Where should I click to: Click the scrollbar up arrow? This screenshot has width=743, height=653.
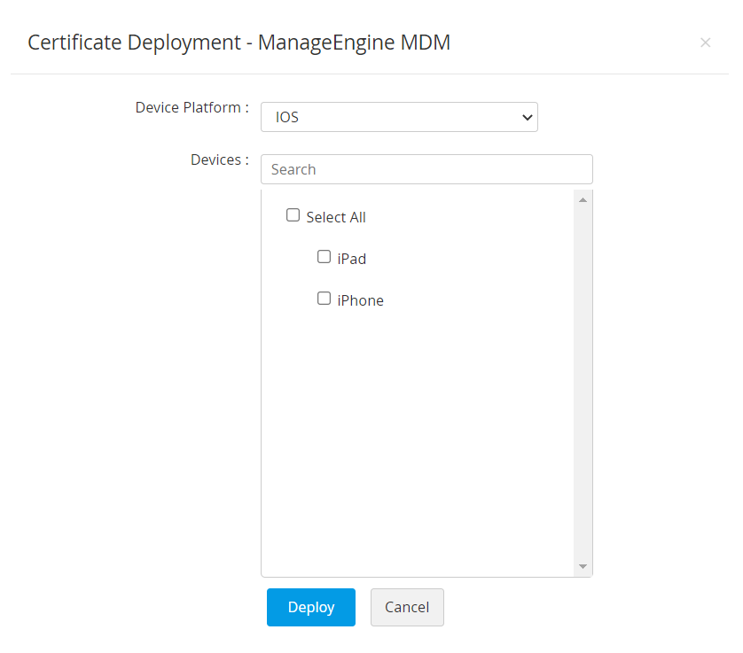(583, 198)
